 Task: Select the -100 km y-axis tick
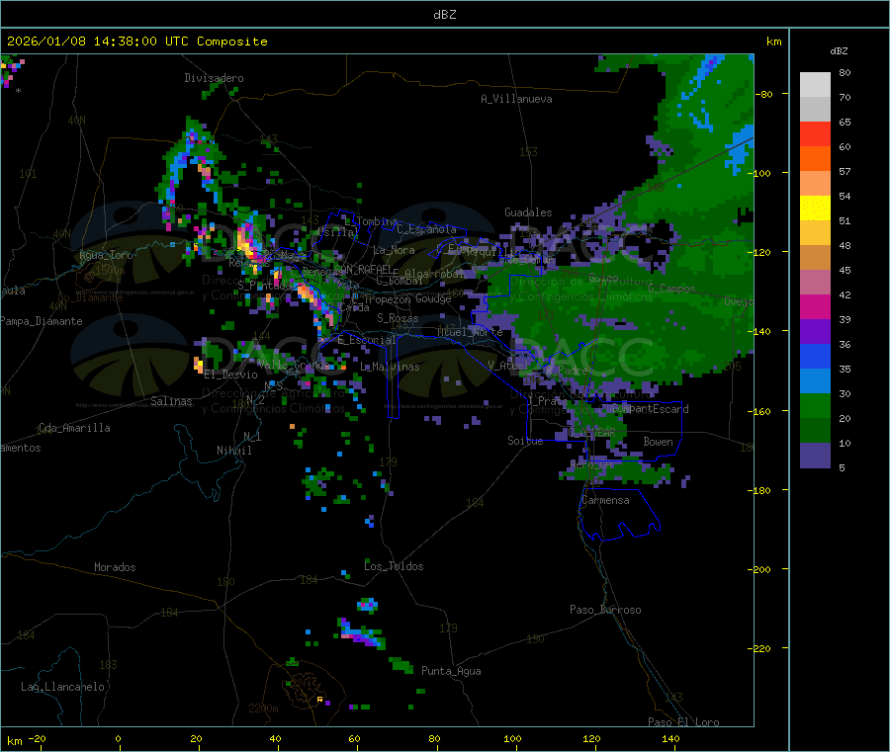coord(759,173)
